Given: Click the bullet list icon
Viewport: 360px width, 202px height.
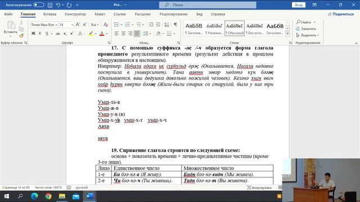Looking at the screenshot, I should point(116,25).
